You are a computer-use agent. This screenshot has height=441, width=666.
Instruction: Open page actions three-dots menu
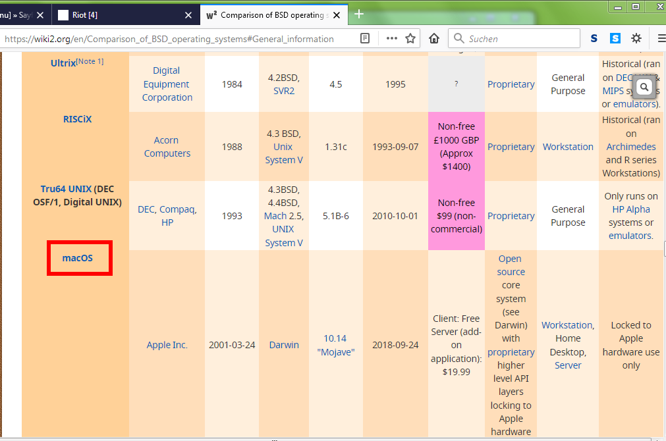[391, 39]
